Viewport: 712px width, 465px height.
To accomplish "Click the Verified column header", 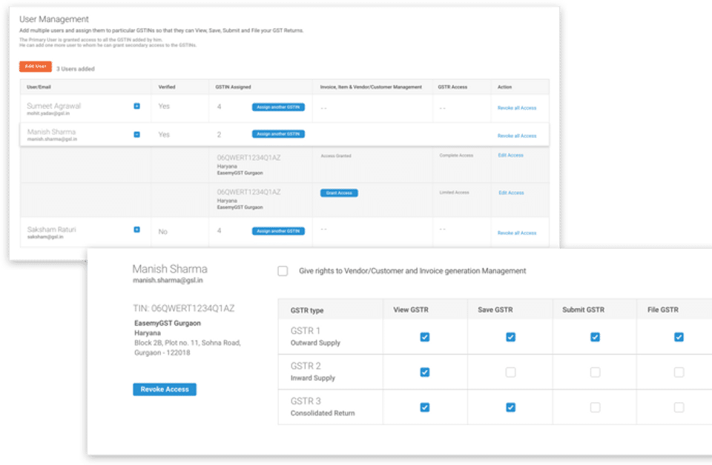I will (167, 87).
